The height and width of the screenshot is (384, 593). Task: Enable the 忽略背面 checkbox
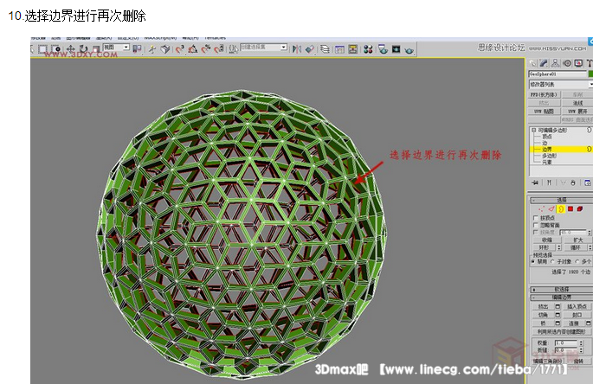(x=536, y=225)
